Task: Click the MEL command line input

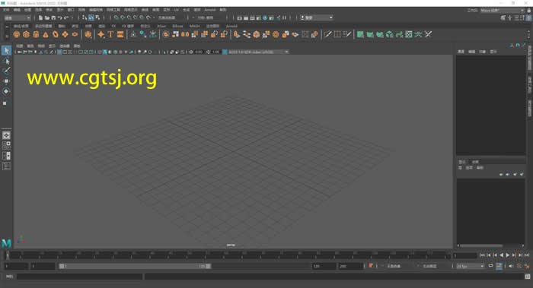Action: (x=79, y=277)
